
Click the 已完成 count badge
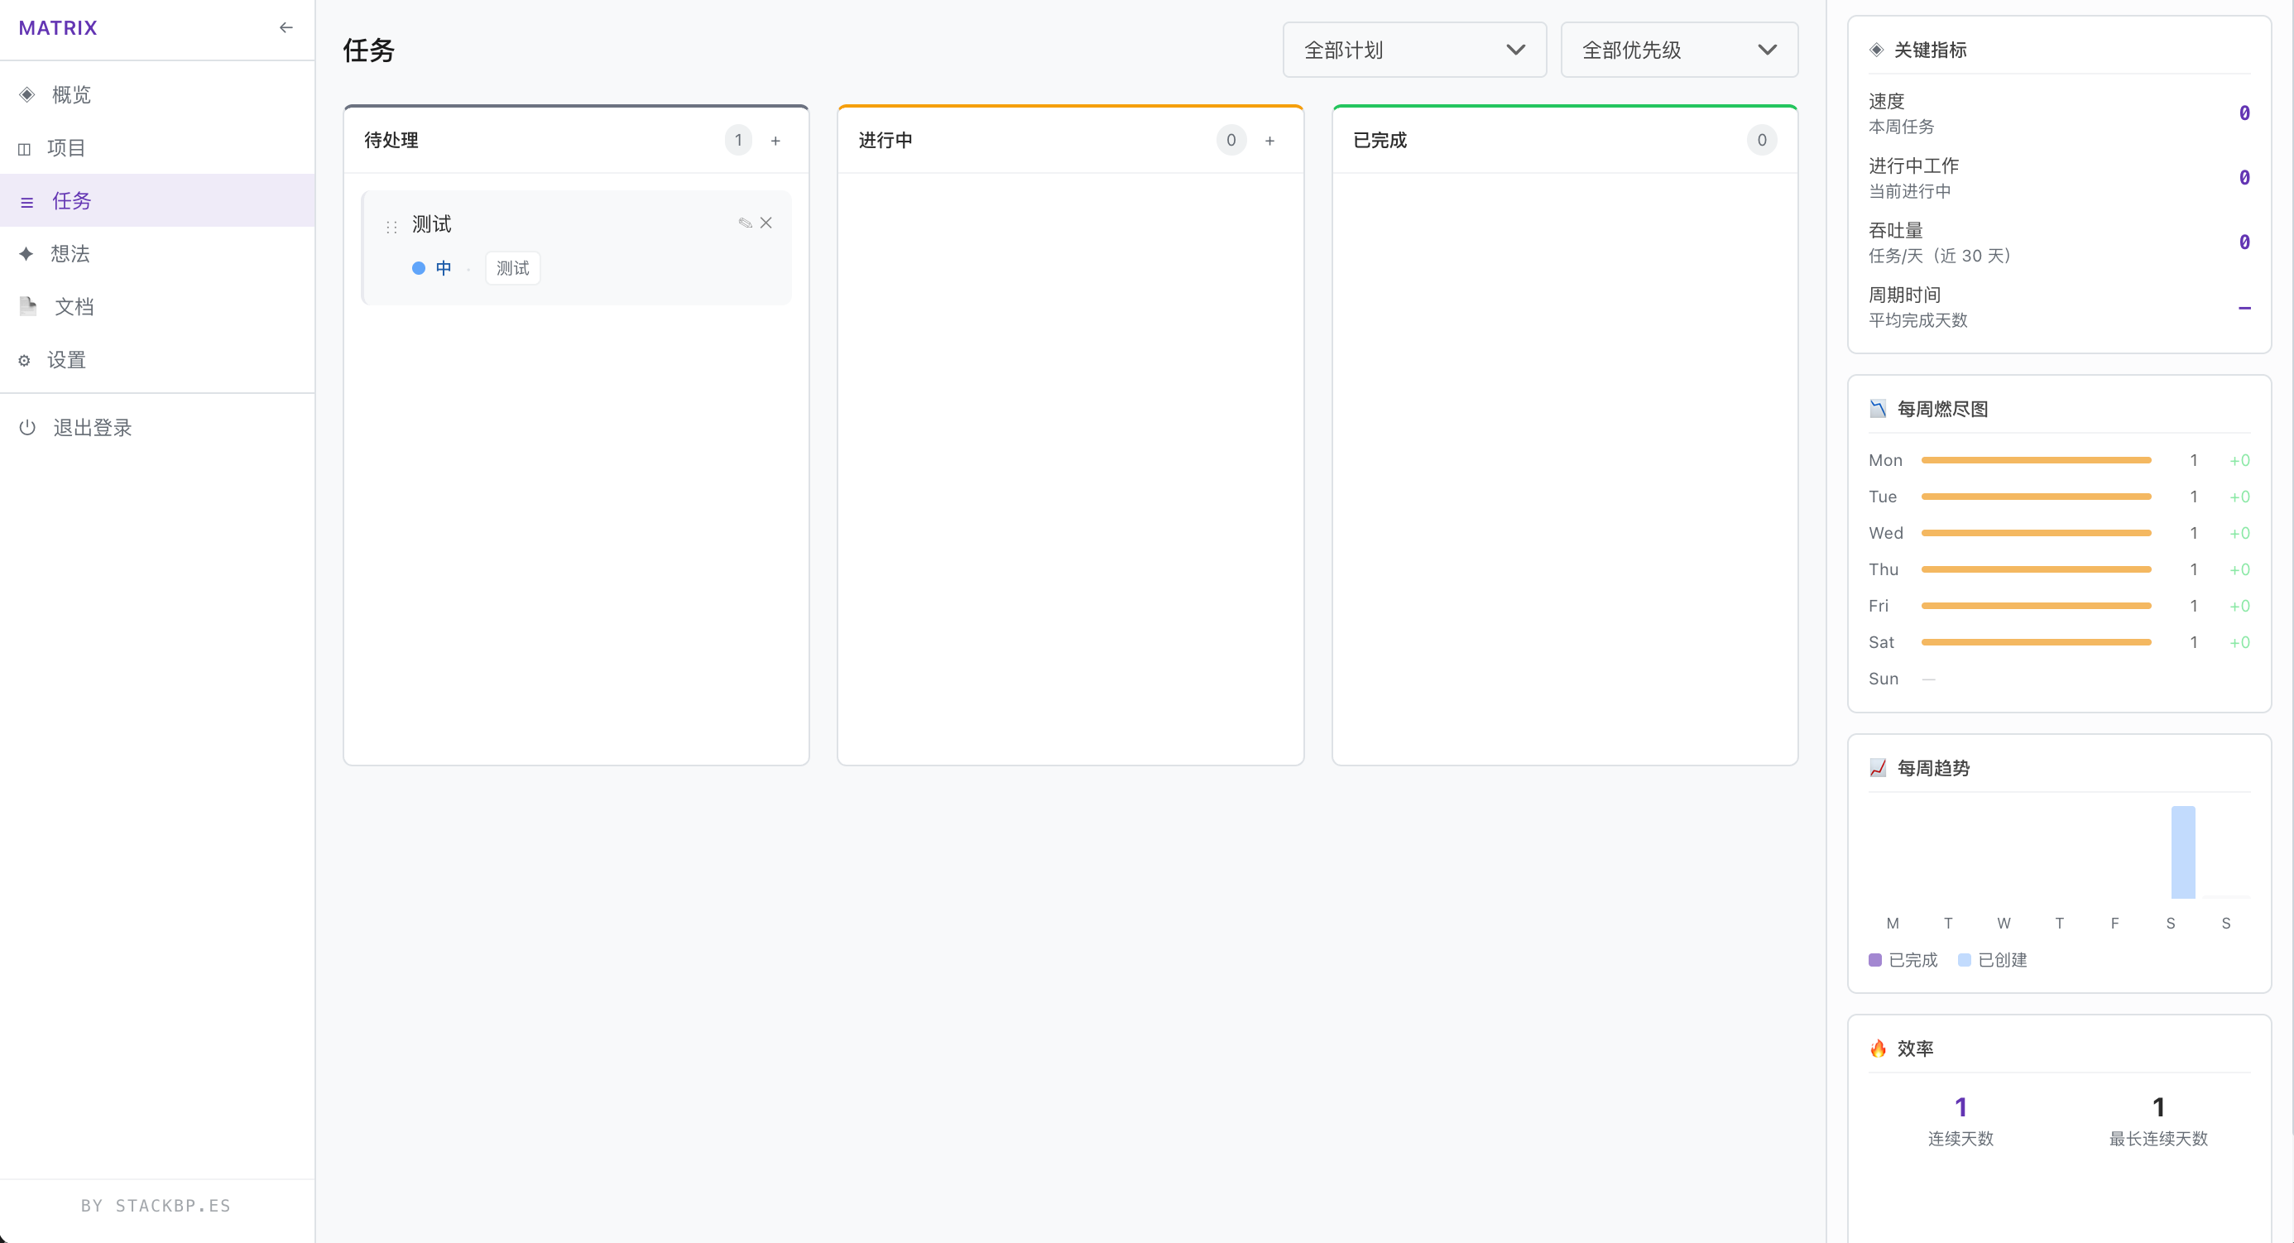pyautogui.click(x=1761, y=140)
